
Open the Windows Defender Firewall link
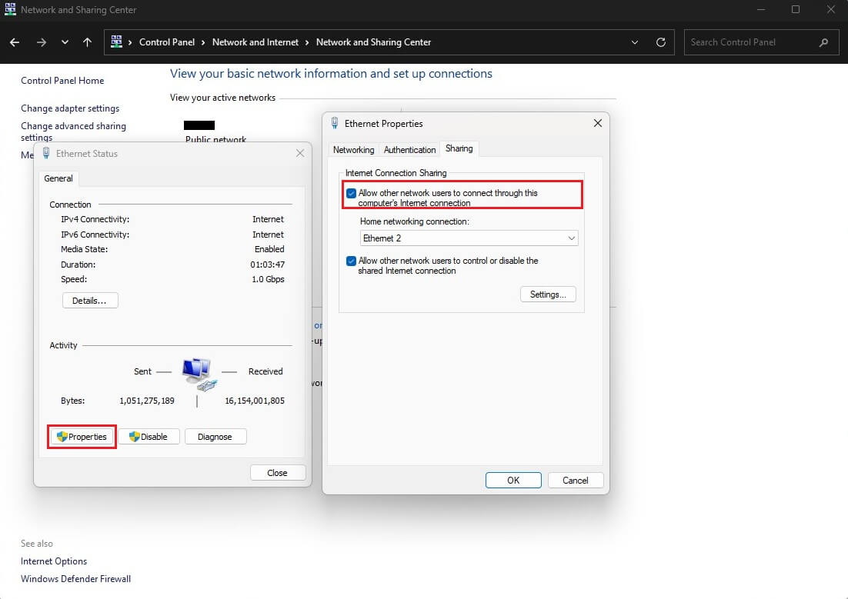coord(75,578)
